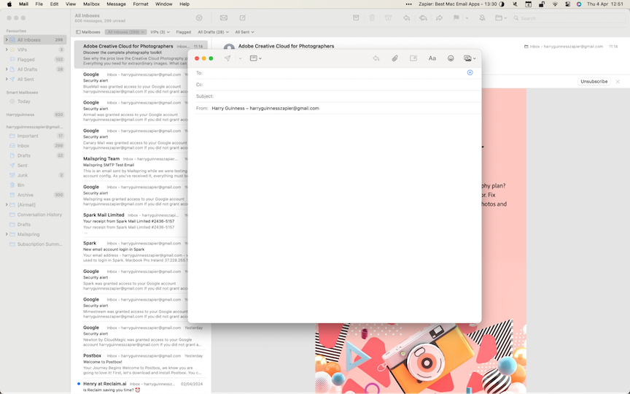Open Control Centre from the menu bar
Image resolution: width=630 pixels, height=394 pixels.
567,4
